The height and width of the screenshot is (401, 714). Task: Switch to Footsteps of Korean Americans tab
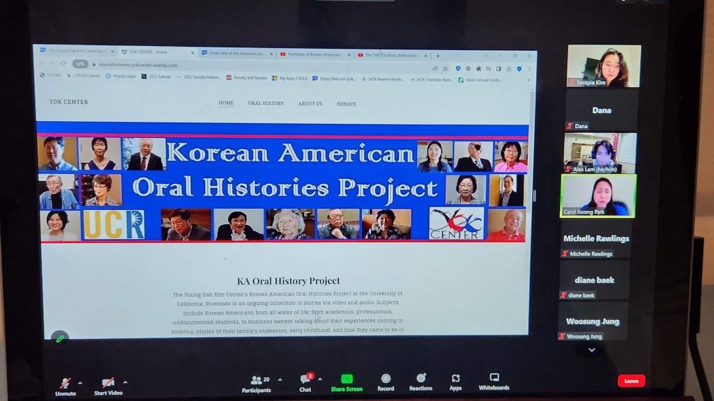(315, 54)
